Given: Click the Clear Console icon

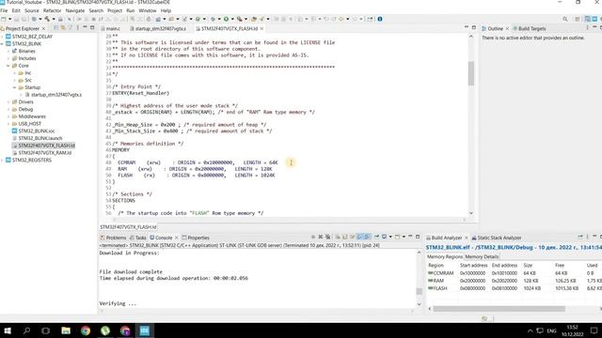Looking at the screenshot, I should (x=338, y=237).
